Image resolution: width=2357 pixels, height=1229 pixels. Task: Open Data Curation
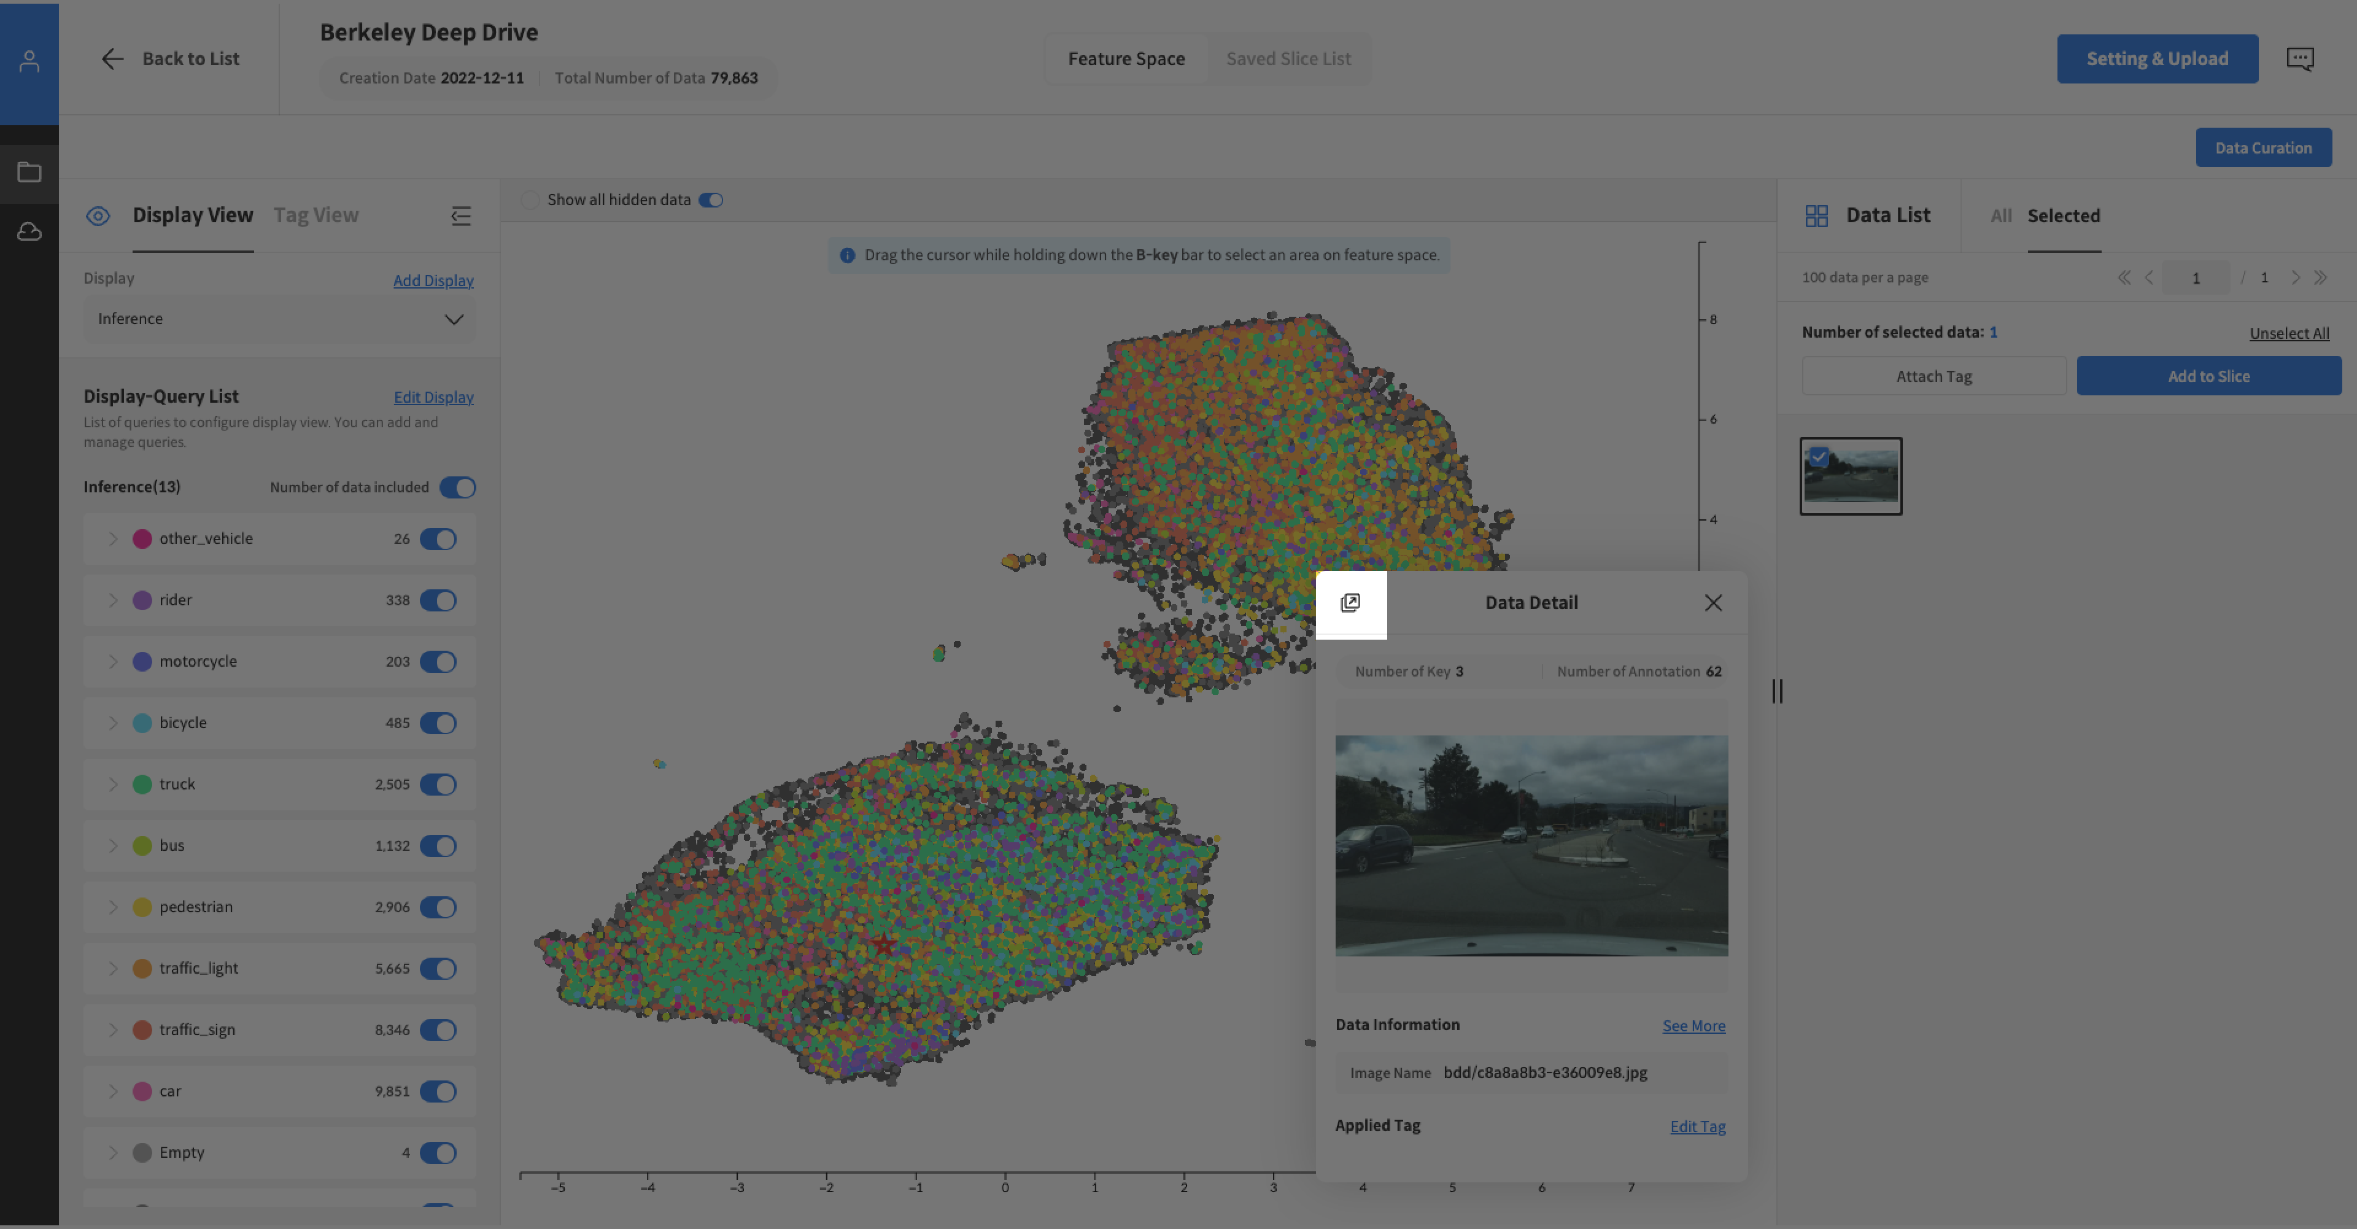click(2264, 147)
